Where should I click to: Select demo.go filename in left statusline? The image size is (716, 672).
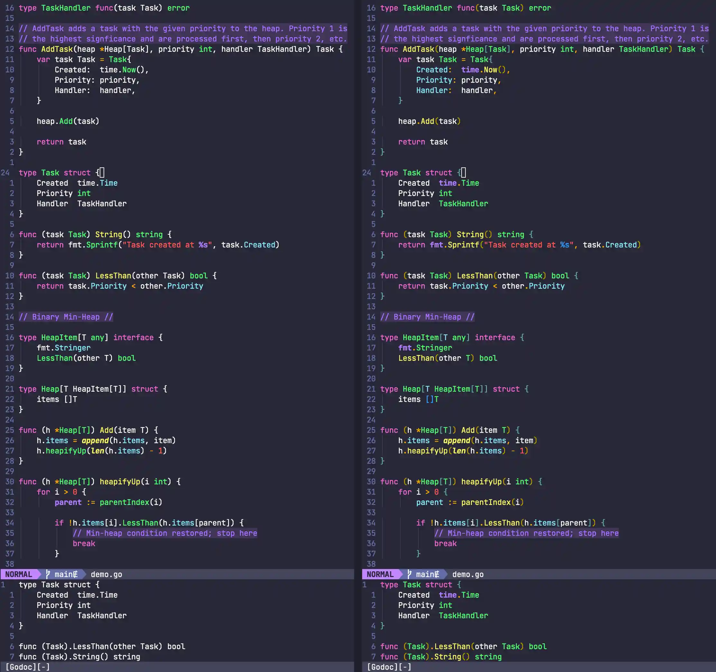coord(106,574)
